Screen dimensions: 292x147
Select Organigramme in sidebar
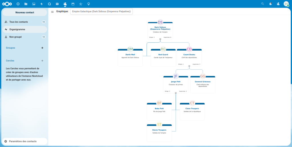(25, 29)
